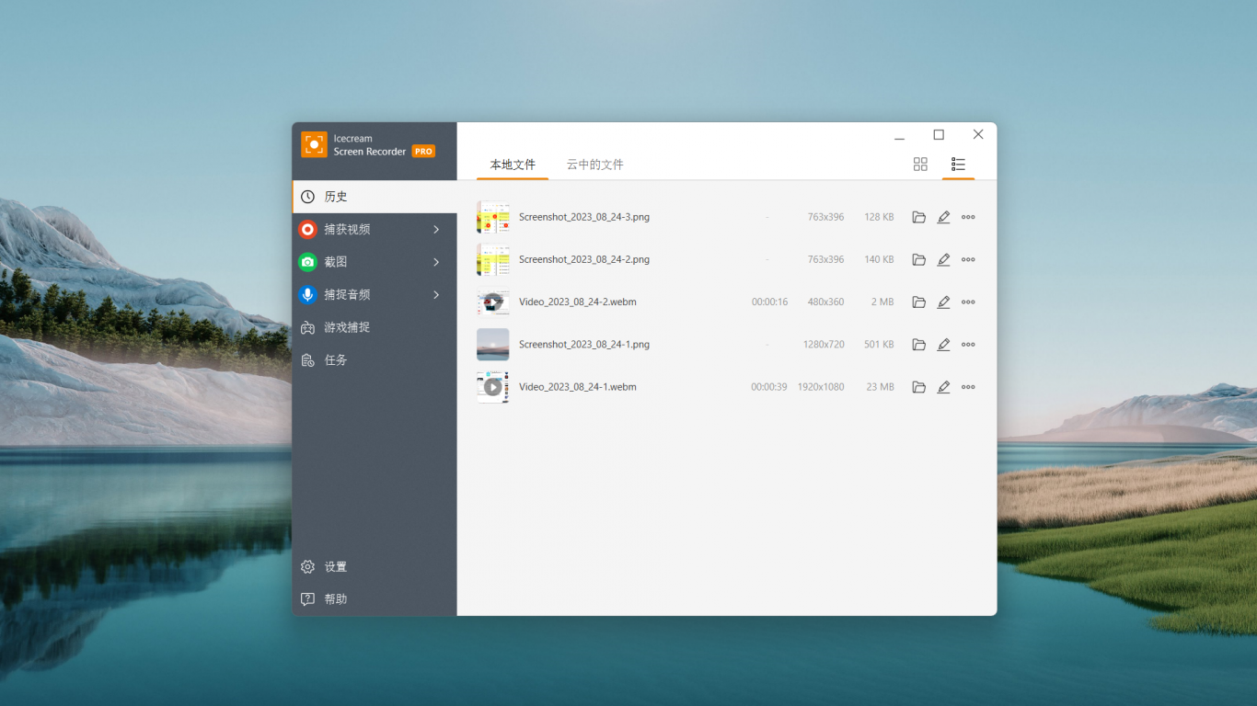Image resolution: width=1257 pixels, height=706 pixels.
Task: Open folder location of Video_2023_08_24-1.webm
Action: 918,387
